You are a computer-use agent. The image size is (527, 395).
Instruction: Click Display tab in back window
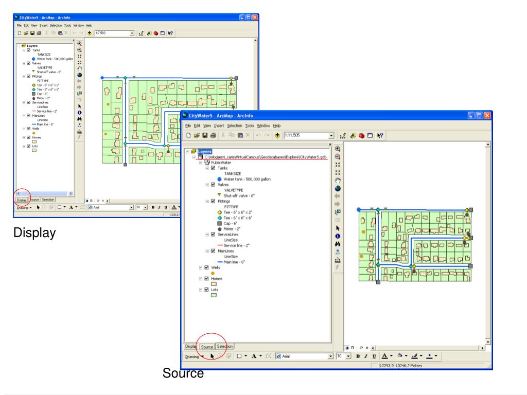(22, 200)
